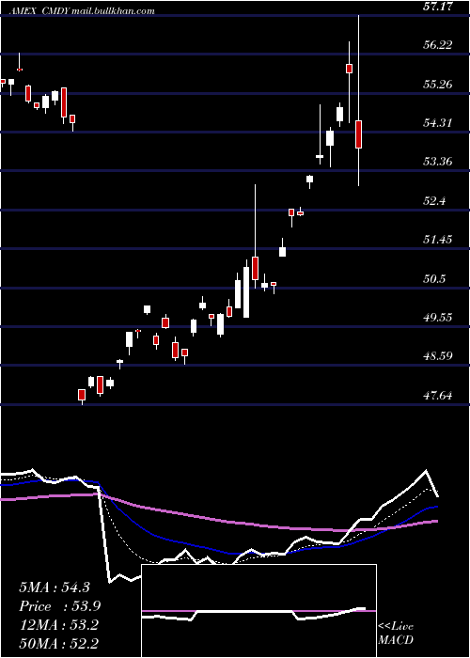Click the 47.64 price axis label
Viewport: 470px width, 658px height.
pyautogui.click(x=439, y=396)
